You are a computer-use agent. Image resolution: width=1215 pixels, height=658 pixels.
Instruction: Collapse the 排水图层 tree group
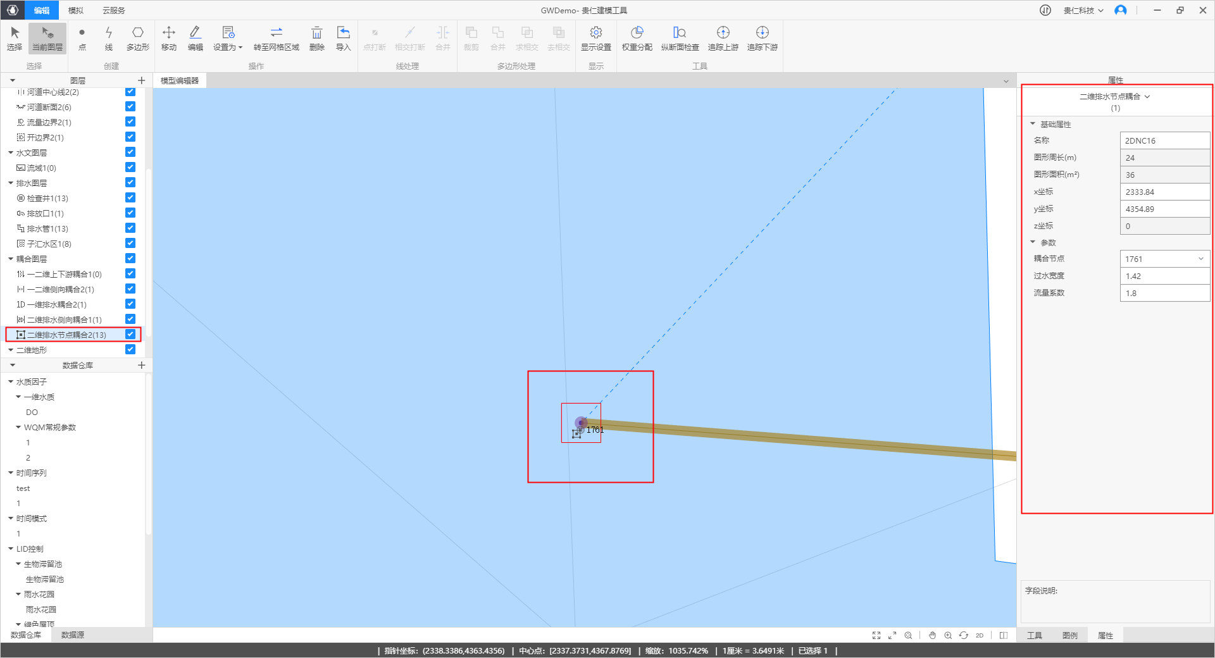click(11, 183)
